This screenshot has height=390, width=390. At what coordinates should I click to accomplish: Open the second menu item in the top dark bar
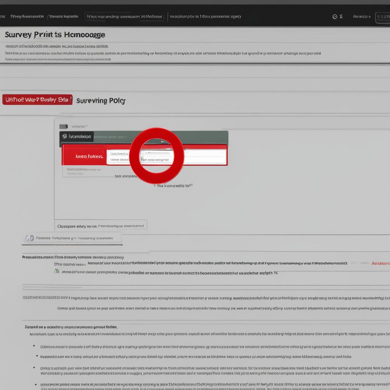64,16
